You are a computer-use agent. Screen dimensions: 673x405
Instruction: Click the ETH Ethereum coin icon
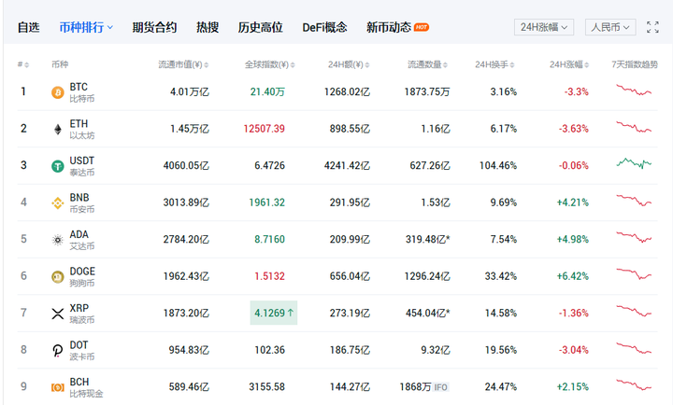coord(58,129)
